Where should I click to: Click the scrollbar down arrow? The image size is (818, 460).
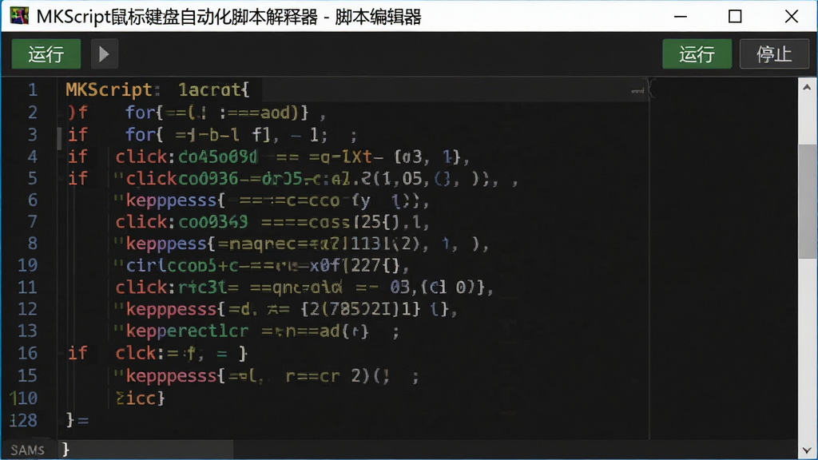click(807, 450)
